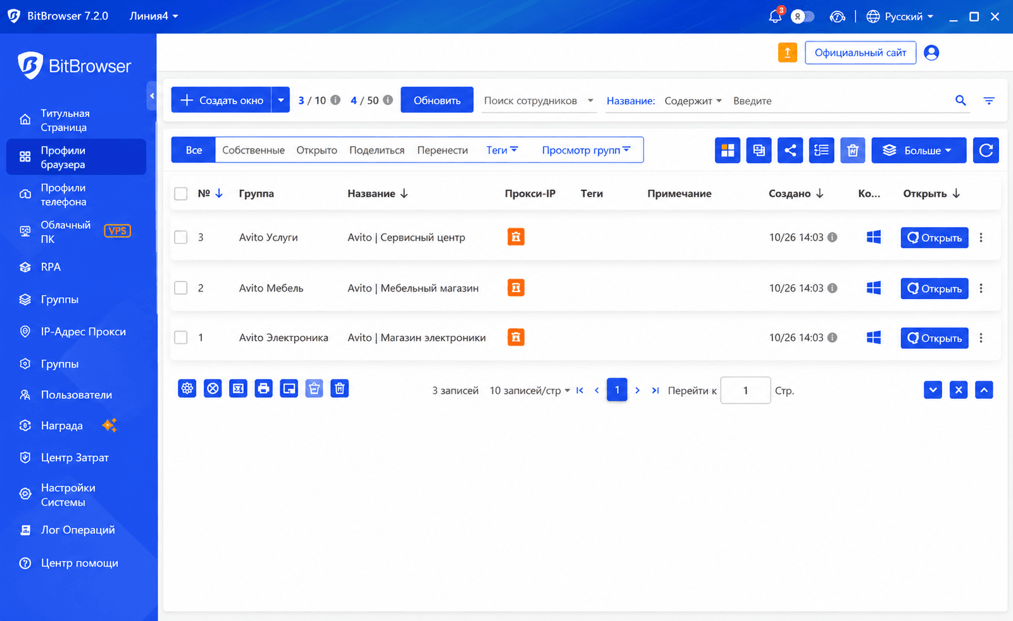Toggle the Яндекс switch in title bar

802,16
